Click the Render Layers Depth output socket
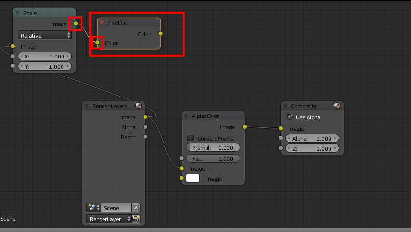This screenshot has height=232, width=411. click(x=145, y=136)
